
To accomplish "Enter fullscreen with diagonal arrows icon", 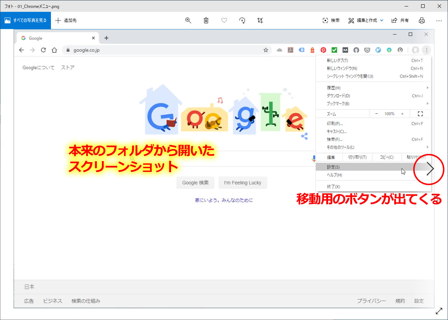I will (439, 311).
